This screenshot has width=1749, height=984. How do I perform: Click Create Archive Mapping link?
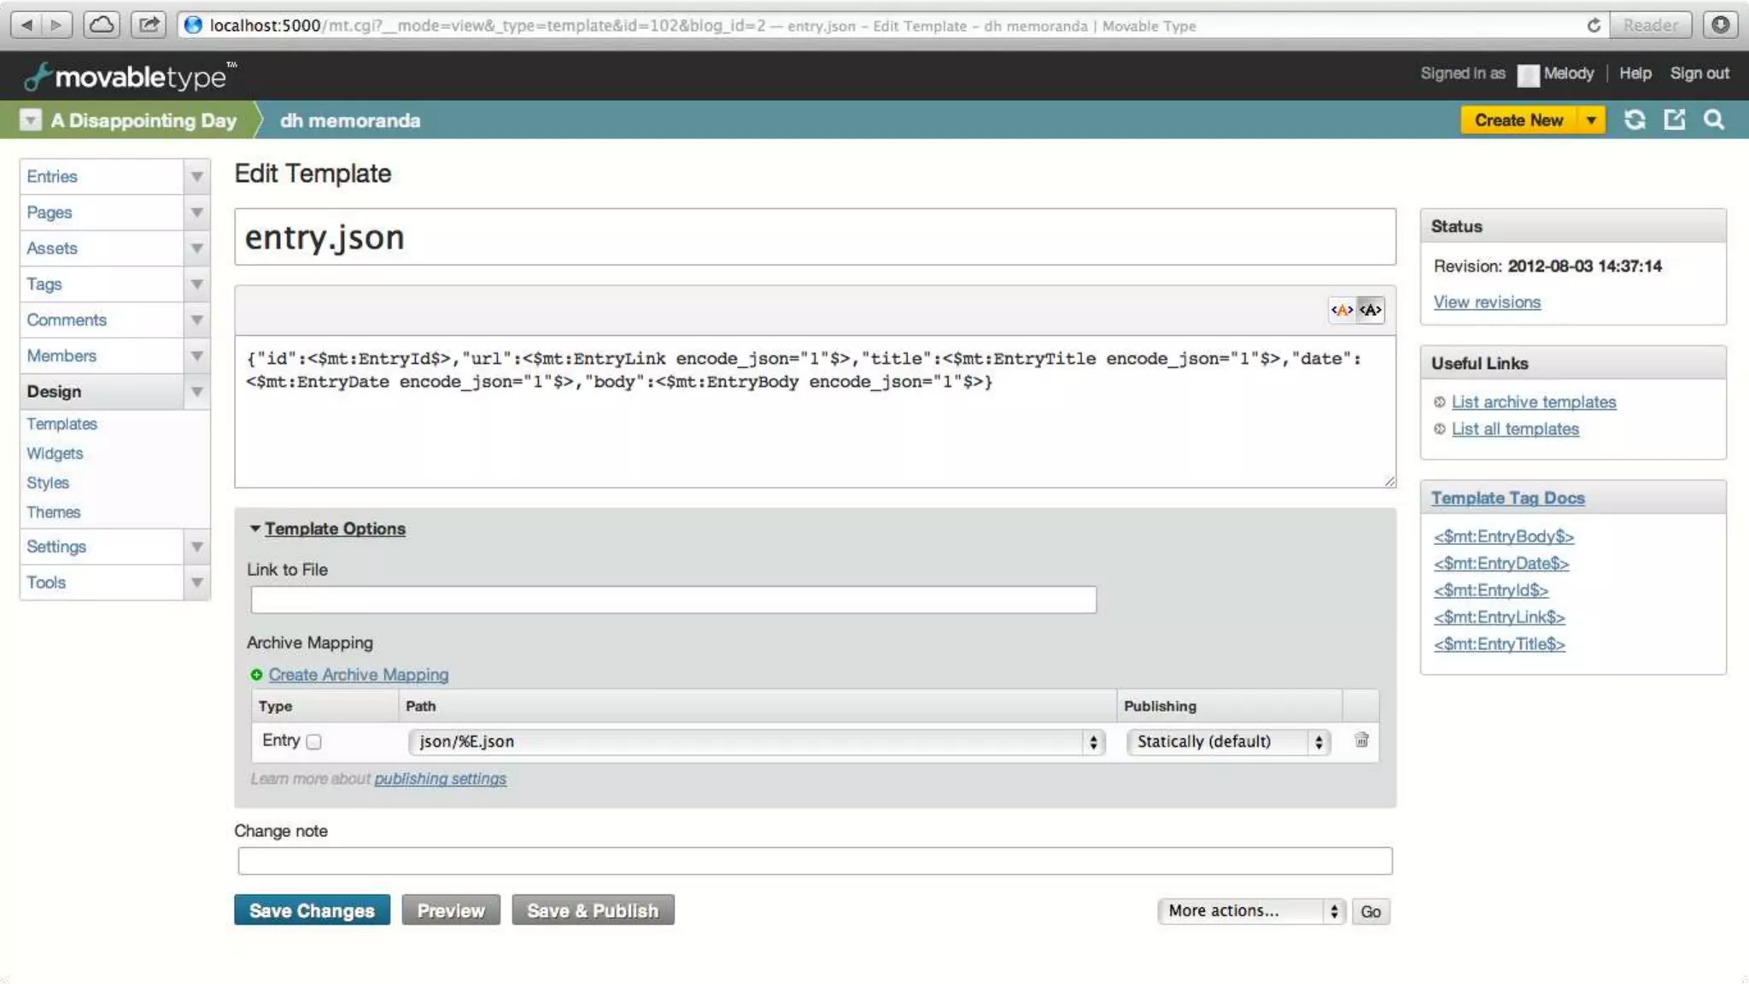point(358,675)
